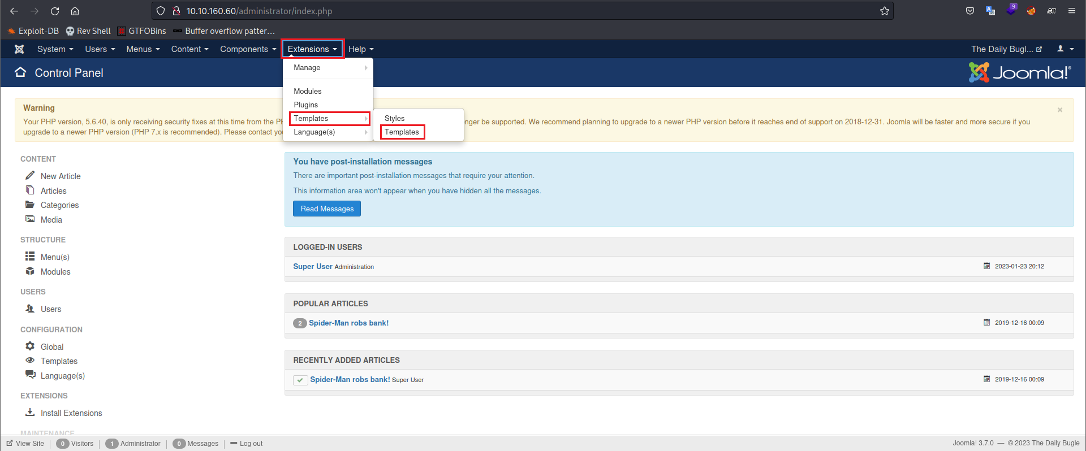Click the browser reload icon
Screen dimensions: 1086x451
[x=55, y=11]
